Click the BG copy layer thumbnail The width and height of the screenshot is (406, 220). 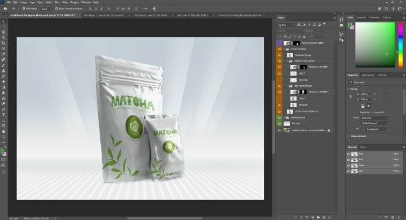coord(286,124)
